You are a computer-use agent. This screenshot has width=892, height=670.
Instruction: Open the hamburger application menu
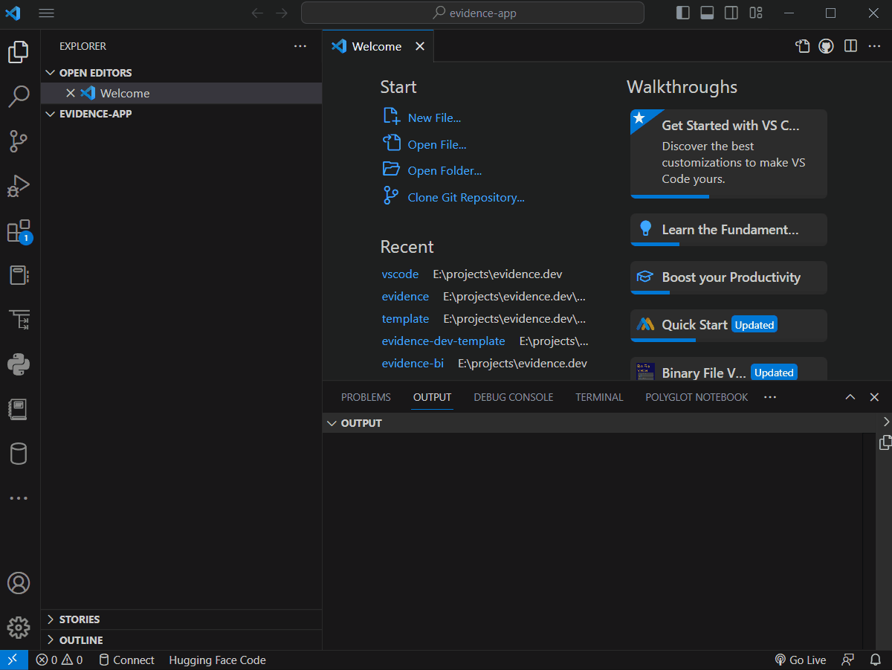tap(46, 13)
